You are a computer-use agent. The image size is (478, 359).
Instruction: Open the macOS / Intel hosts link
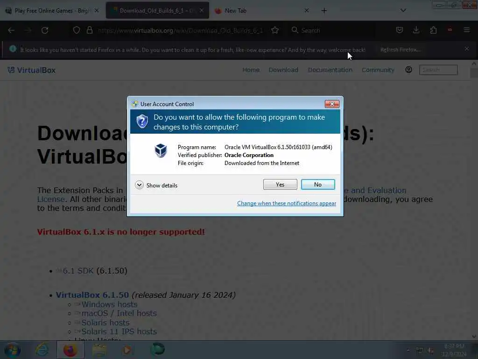(119, 314)
